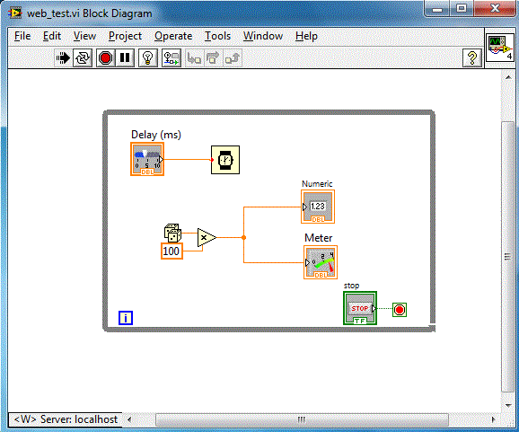This screenshot has height=432, width=519.
Task: Click the Run arrow toolbar button
Action: point(63,58)
